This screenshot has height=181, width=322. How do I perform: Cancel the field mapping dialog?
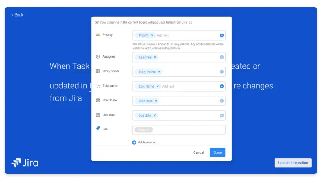(199, 152)
